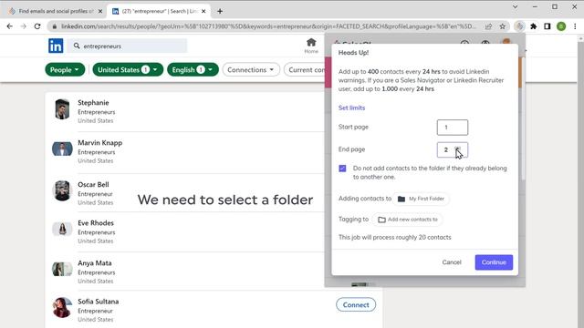
Task: Click the search magnifier icon in LinkedIn
Action: 77,46
